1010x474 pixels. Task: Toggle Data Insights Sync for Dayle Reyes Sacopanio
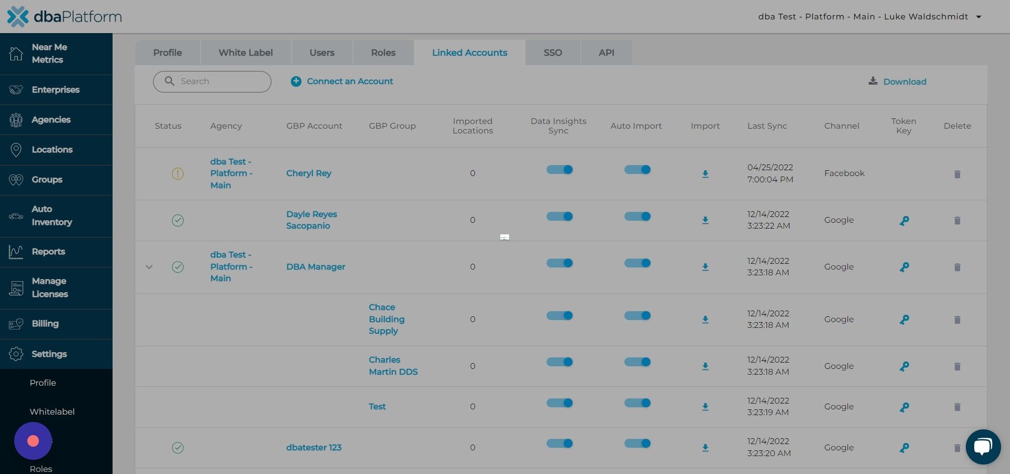coord(560,217)
